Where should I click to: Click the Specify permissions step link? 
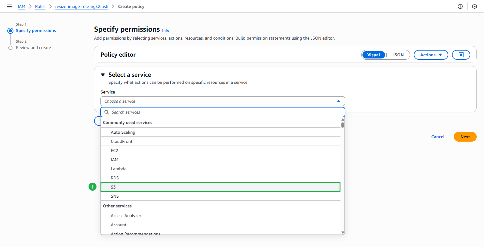point(36,30)
